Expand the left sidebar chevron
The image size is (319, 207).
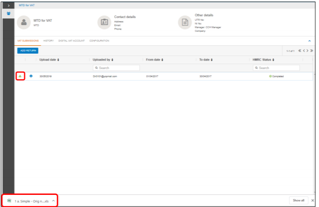point(9,5)
